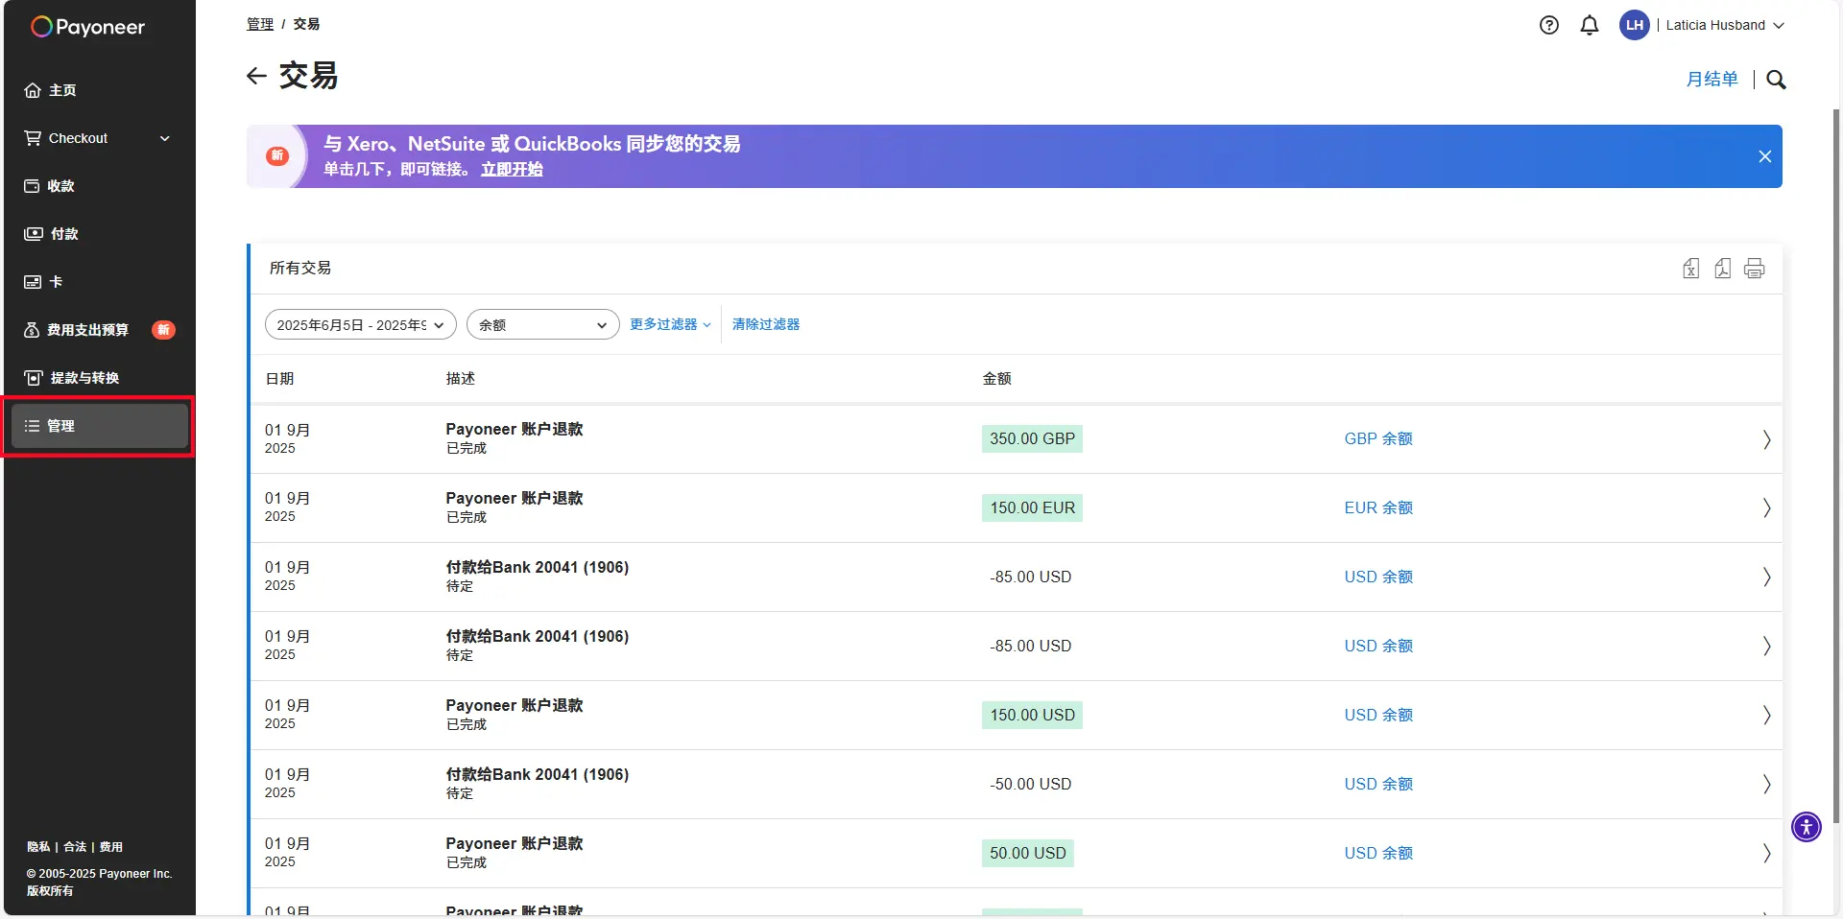Click the 日期 column header
Image resolution: width=1843 pixels, height=919 pixels.
click(279, 379)
